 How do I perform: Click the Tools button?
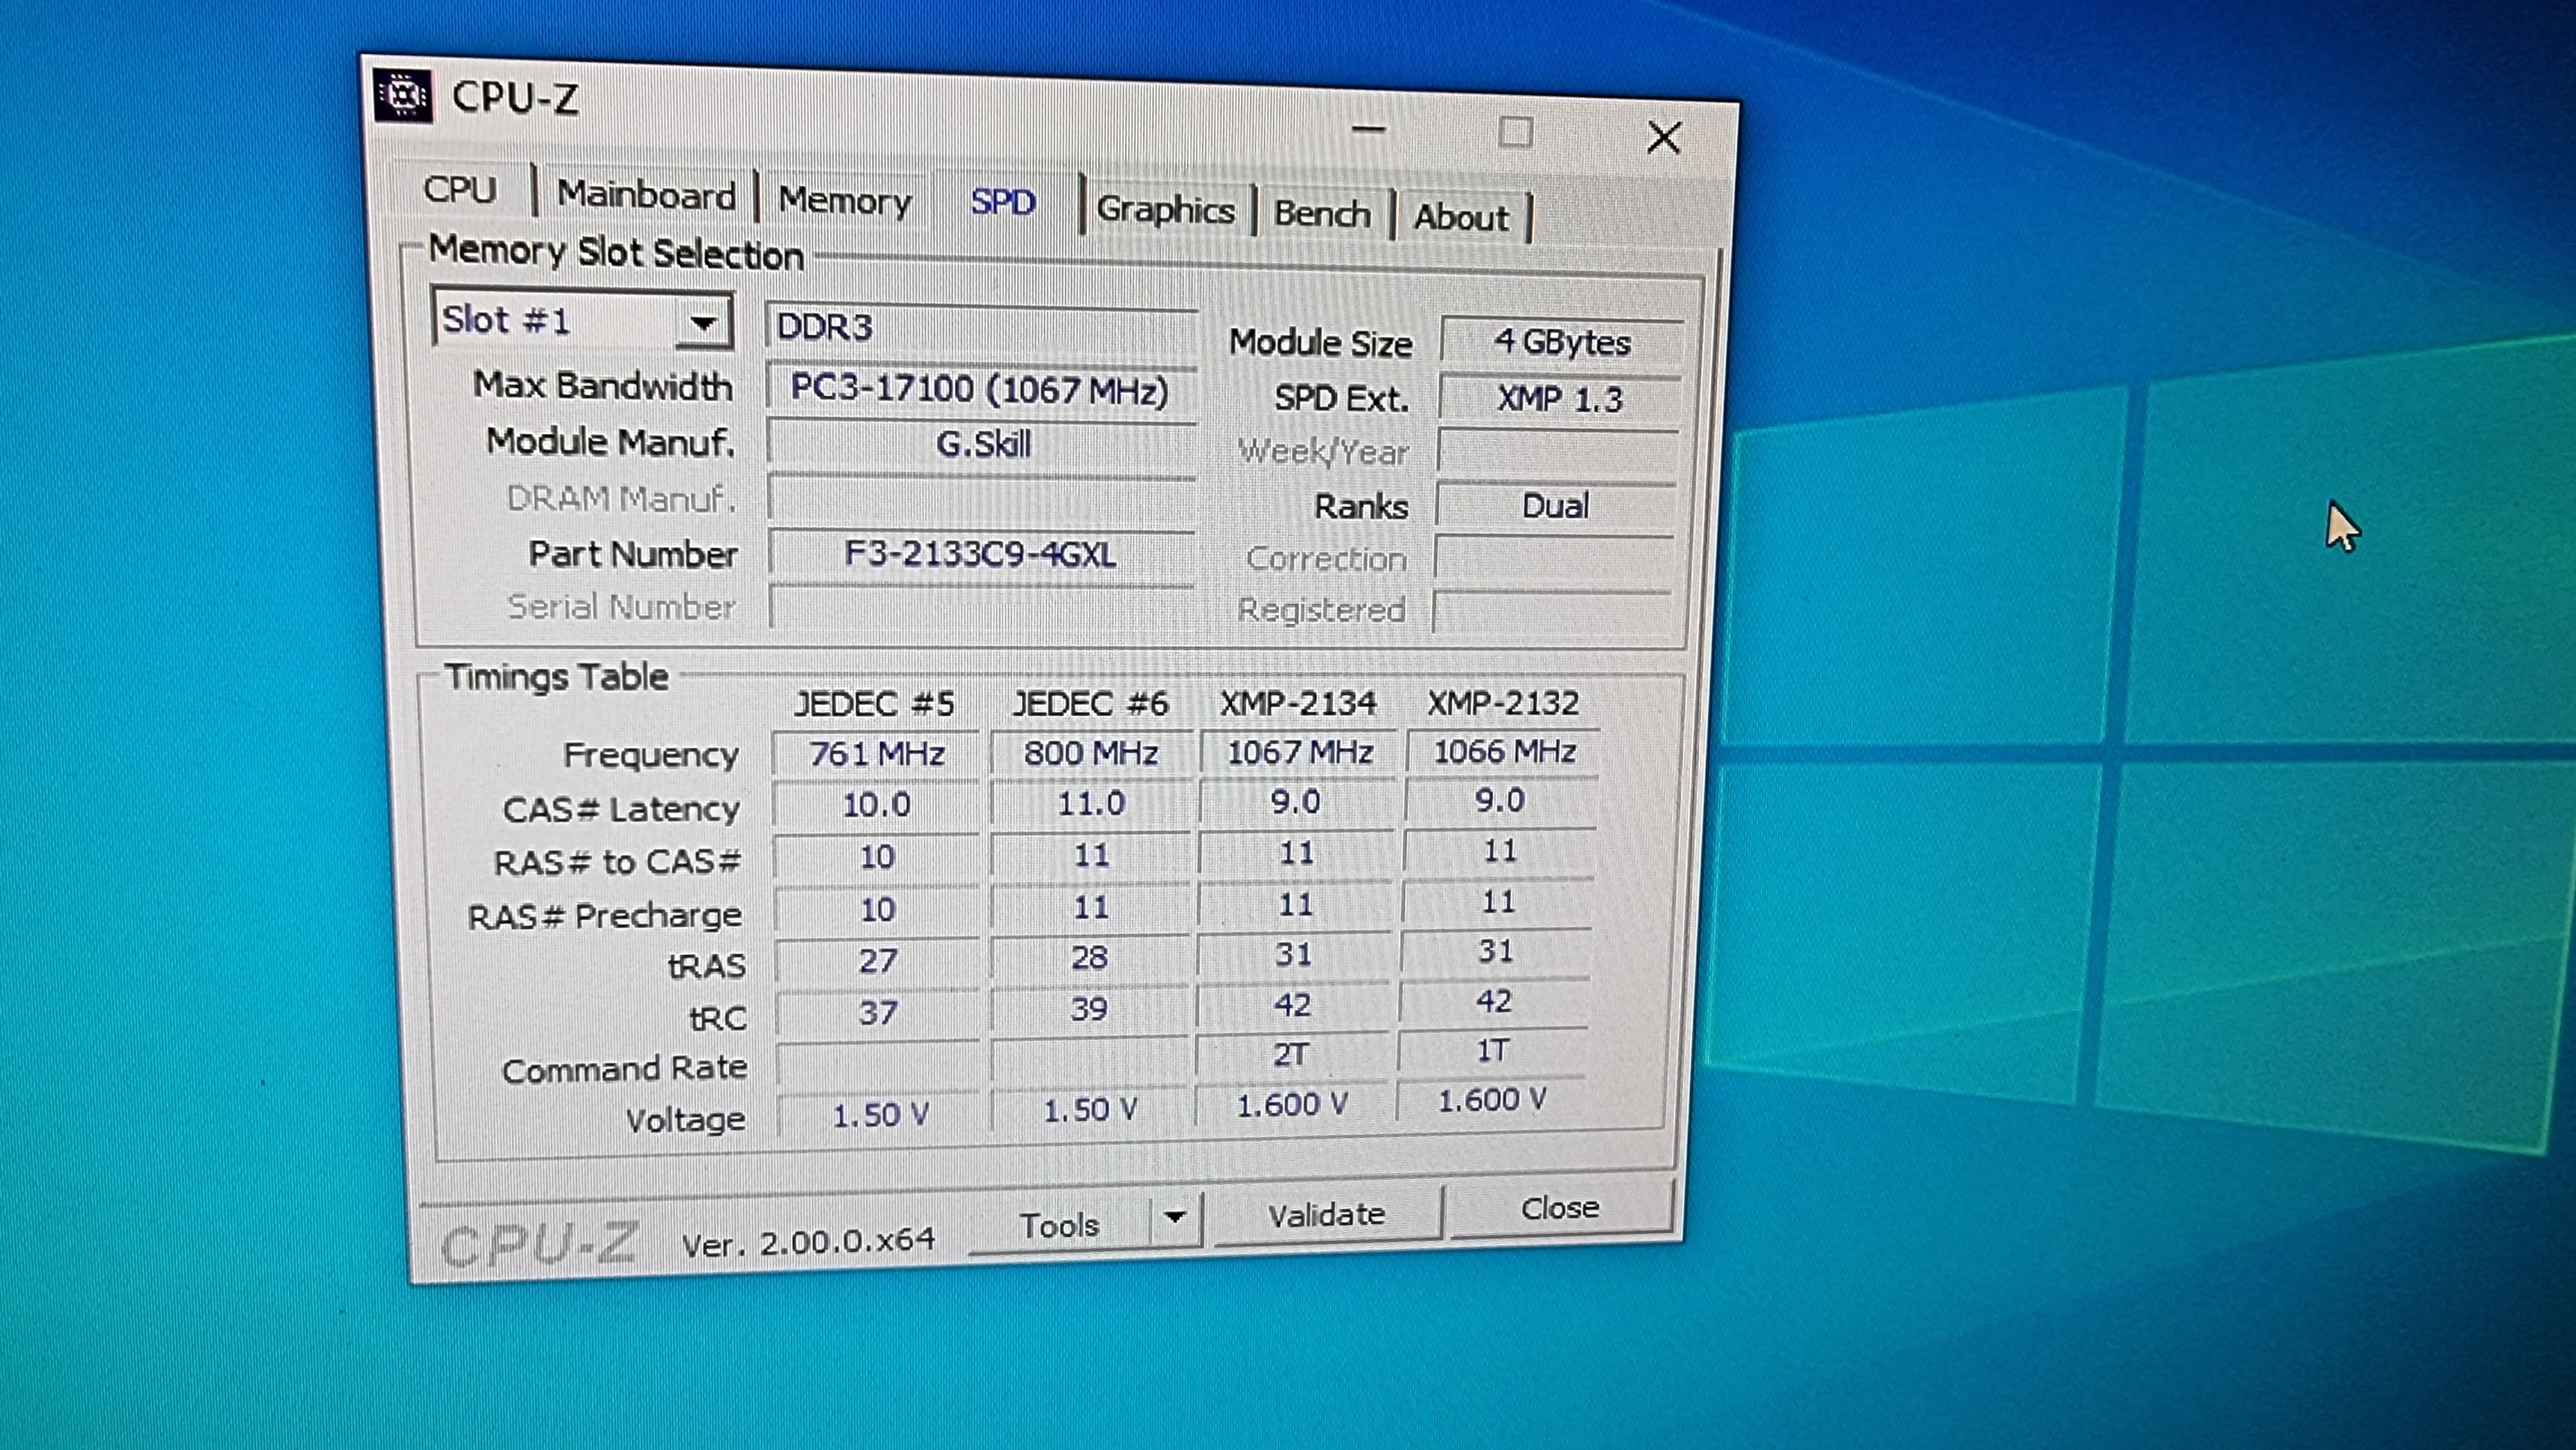(1059, 1225)
